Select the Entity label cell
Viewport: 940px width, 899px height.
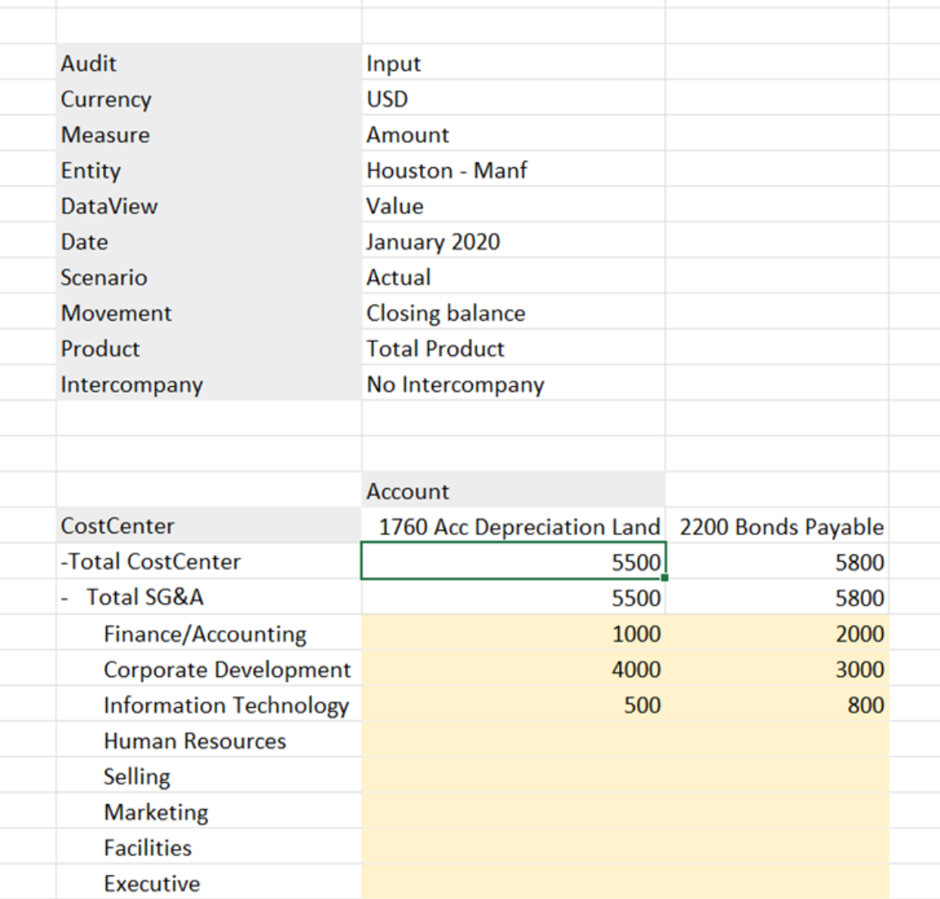coord(208,169)
